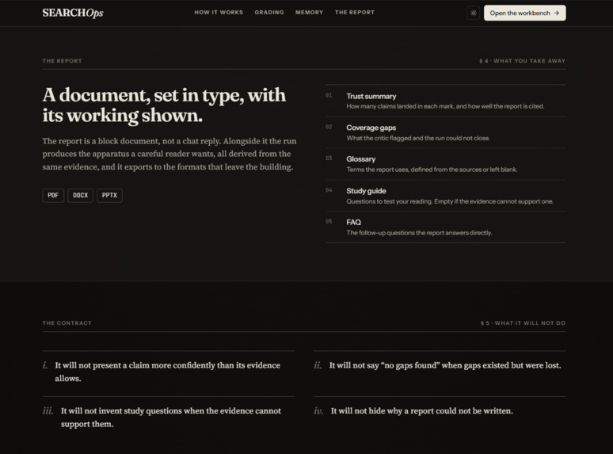Viewport: 613px width, 454px height.
Task: Click Open the workbench button
Action: click(524, 13)
